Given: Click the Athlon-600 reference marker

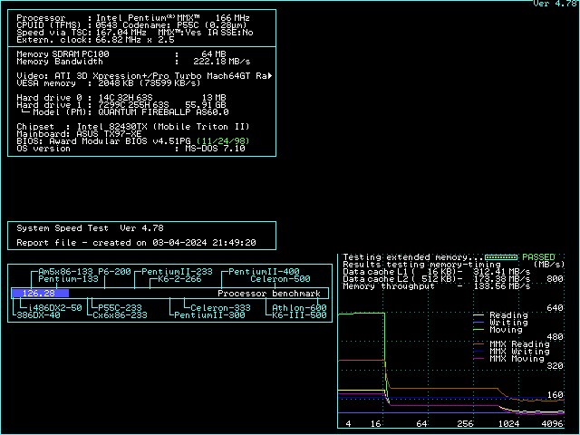Looking at the screenshot, I should pos(299,308).
